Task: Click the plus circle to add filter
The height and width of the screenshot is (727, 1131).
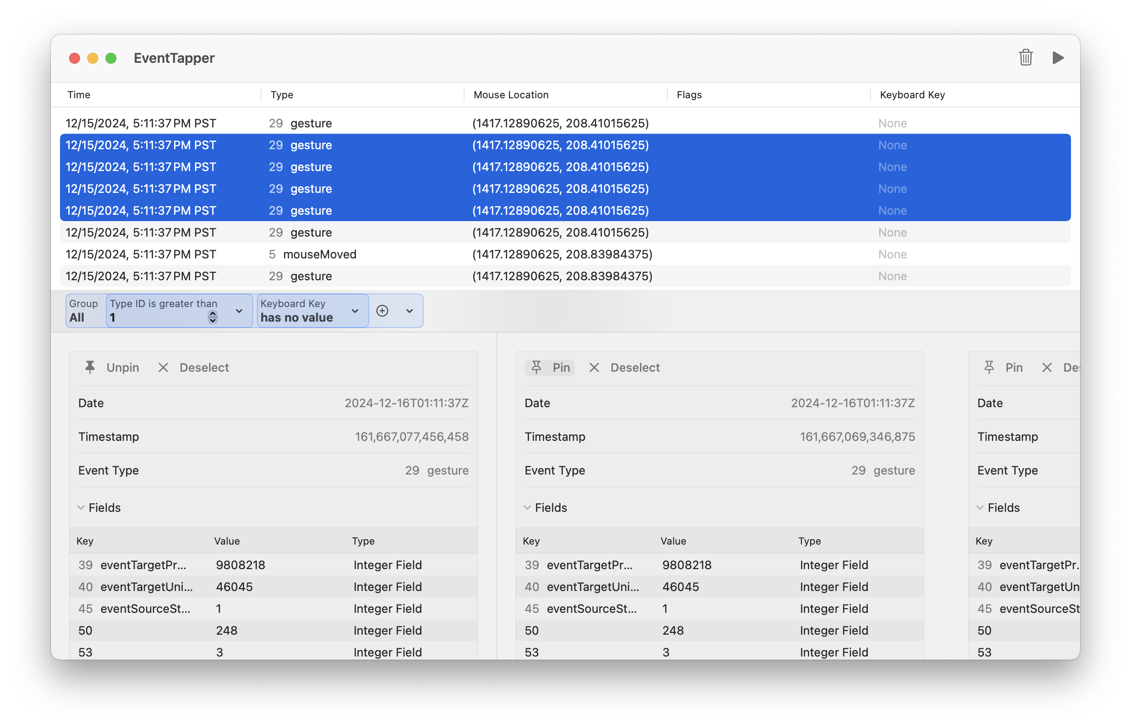Action: (x=382, y=311)
